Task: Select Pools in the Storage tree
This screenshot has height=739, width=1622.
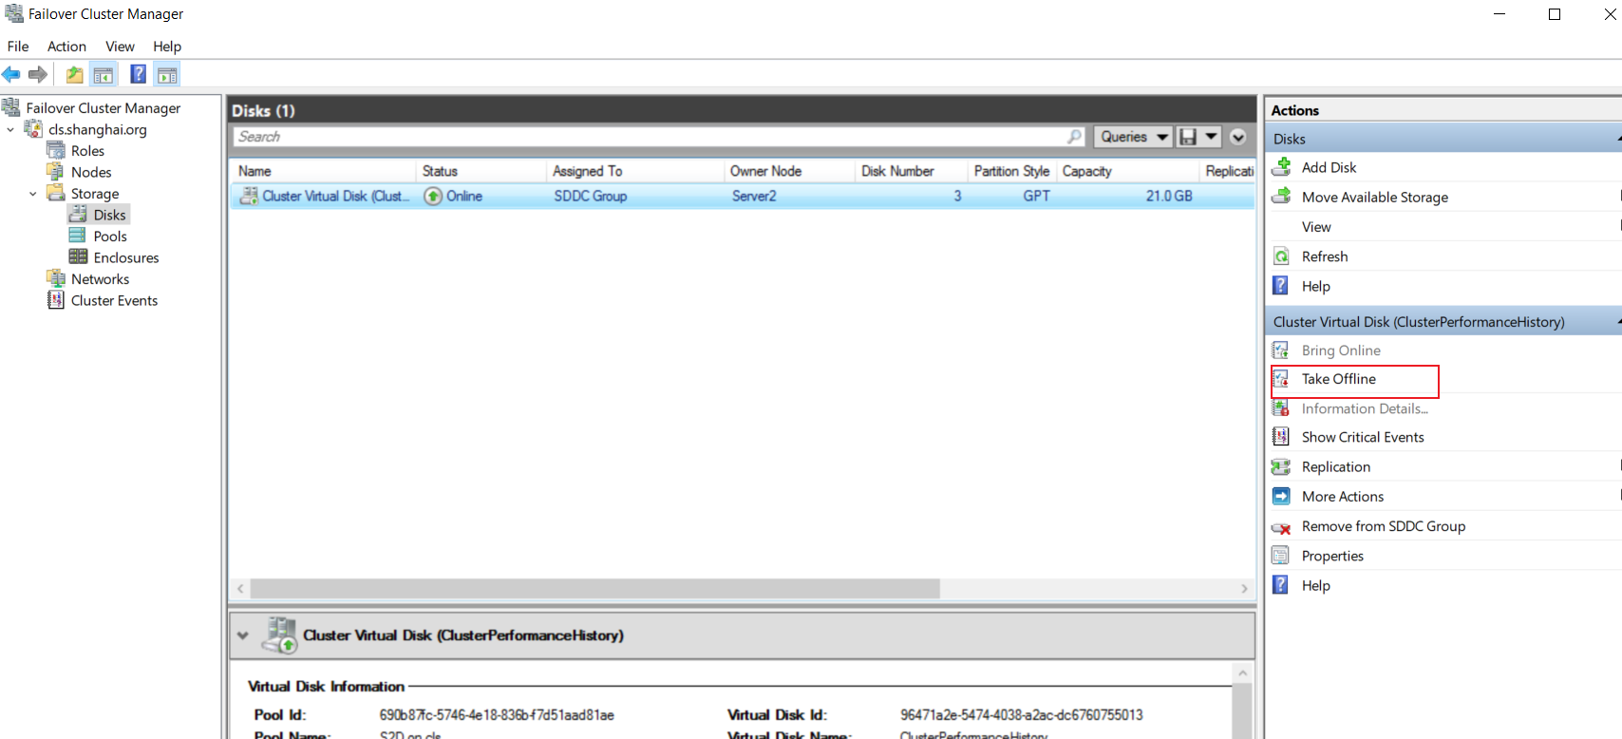Action: [109, 237]
